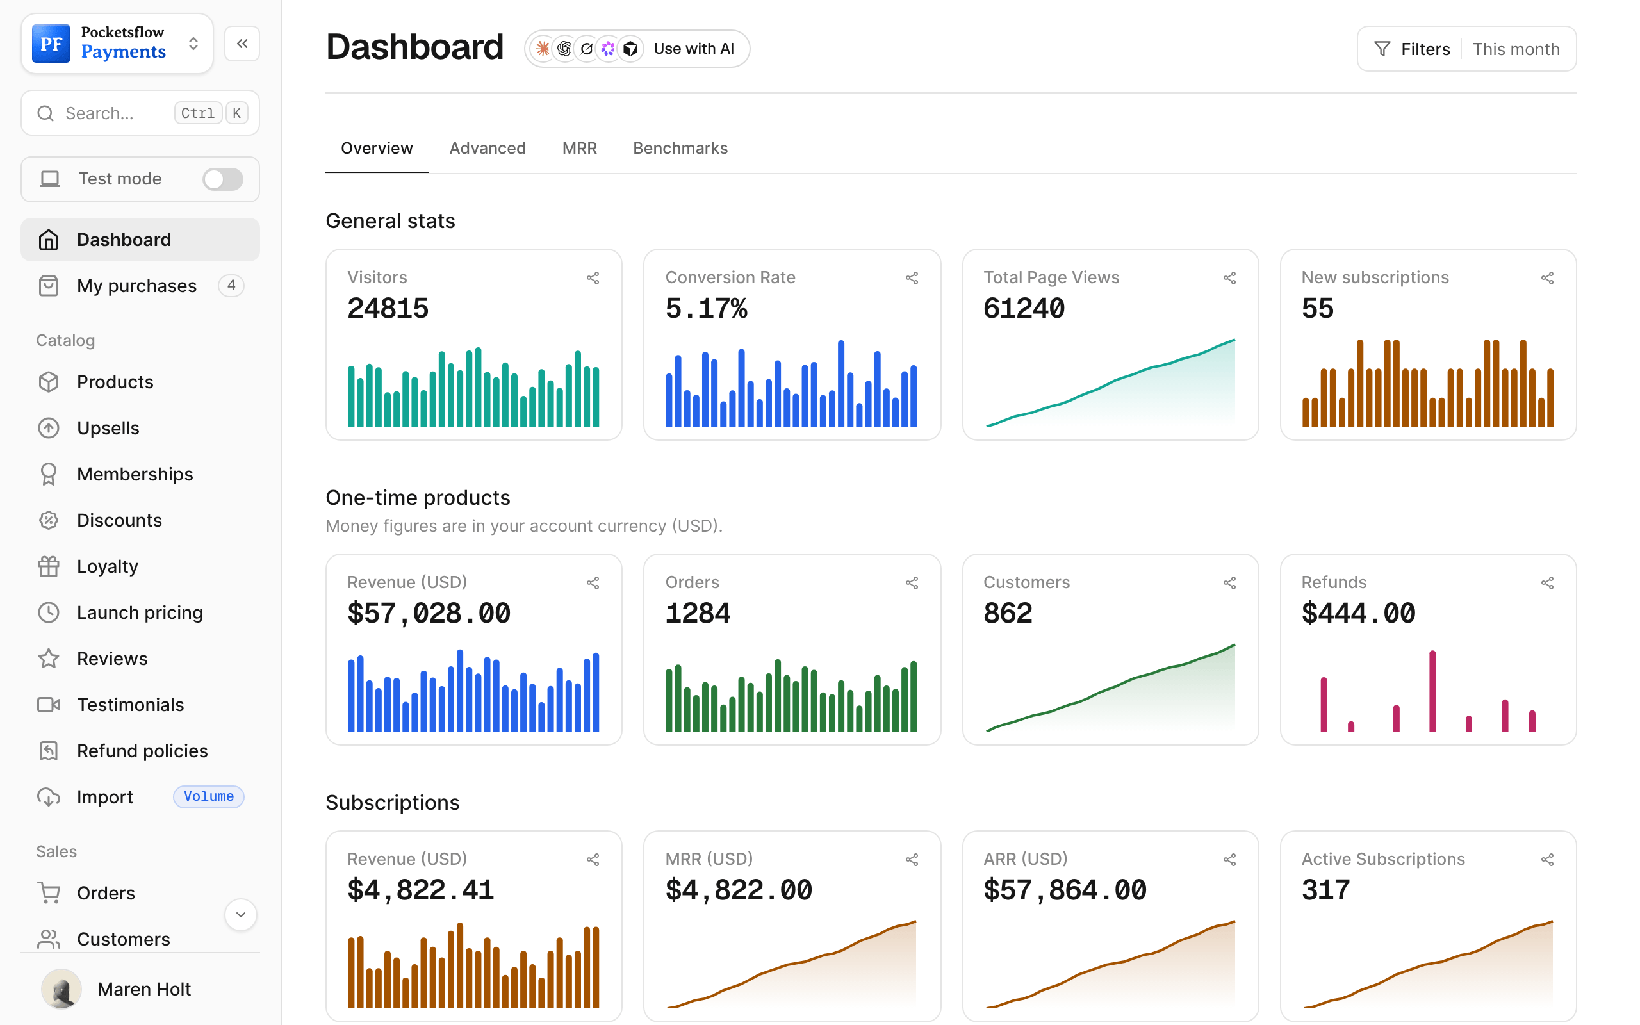Click the '$57,028.00' revenue value
Screen dimensions: 1640x1025
pos(429,614)
